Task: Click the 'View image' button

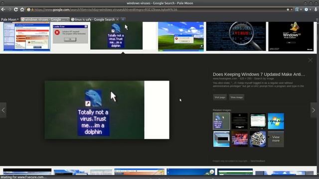Action: pyautogui.click(x=236, y=97)
